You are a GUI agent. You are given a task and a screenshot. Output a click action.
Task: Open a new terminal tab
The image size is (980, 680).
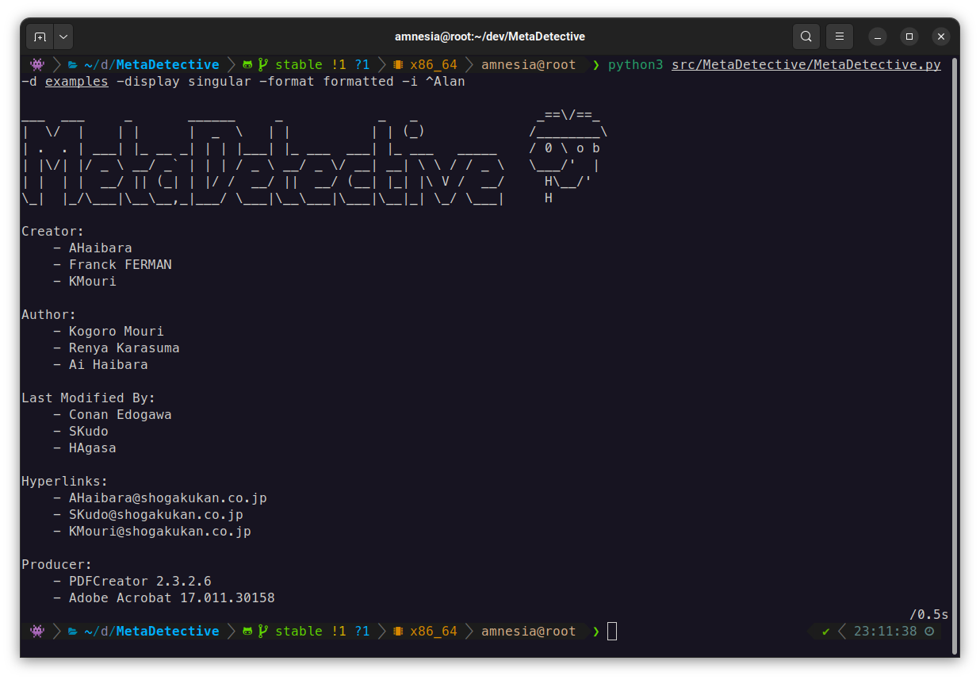40,36
